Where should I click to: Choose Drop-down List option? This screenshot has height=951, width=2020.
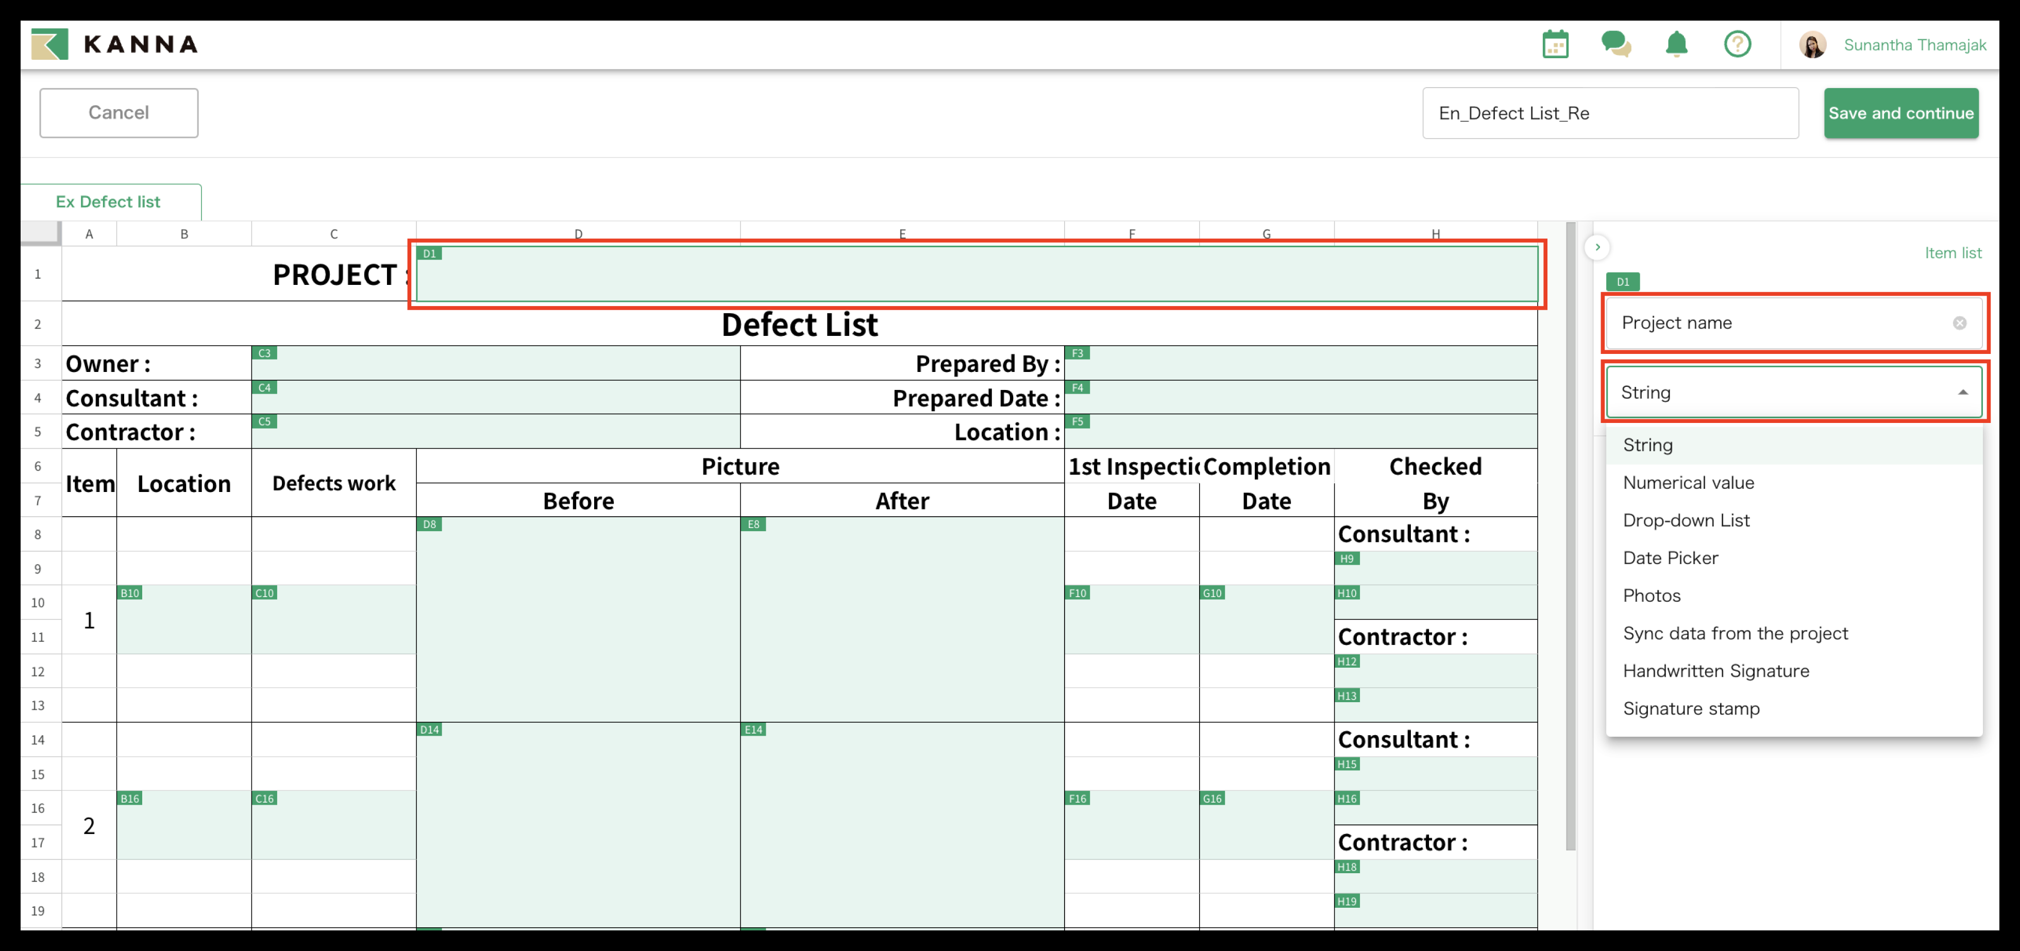point(1686,521)
